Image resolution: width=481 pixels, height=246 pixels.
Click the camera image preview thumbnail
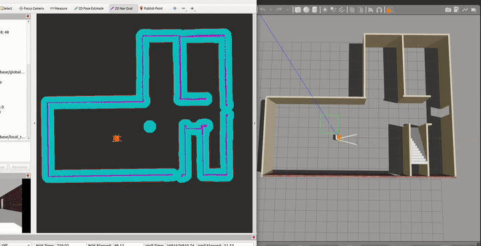point(15,205)
